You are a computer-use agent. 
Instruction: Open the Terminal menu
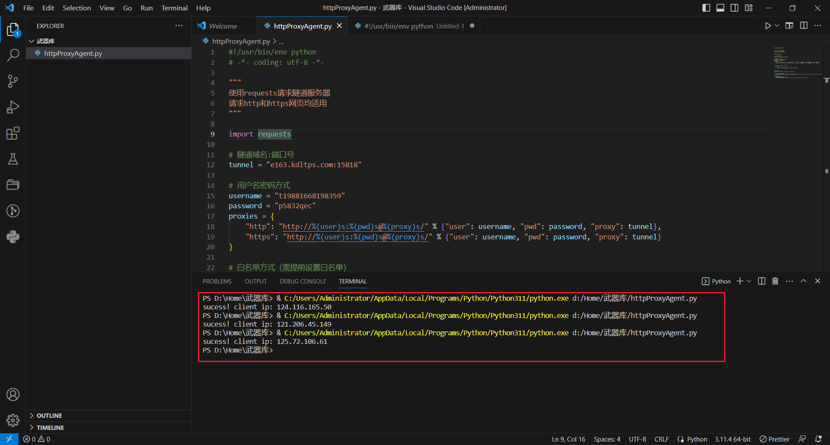click(174, 8)
